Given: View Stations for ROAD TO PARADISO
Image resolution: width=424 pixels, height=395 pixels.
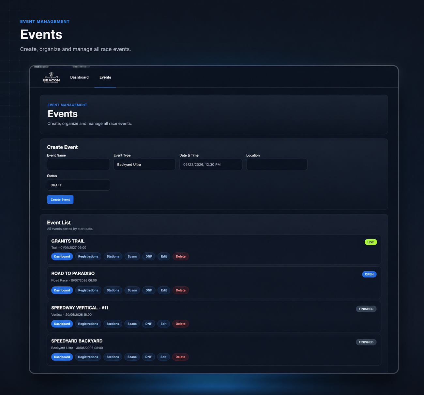Looking at the screenshot, I should (x=113, y=290).
